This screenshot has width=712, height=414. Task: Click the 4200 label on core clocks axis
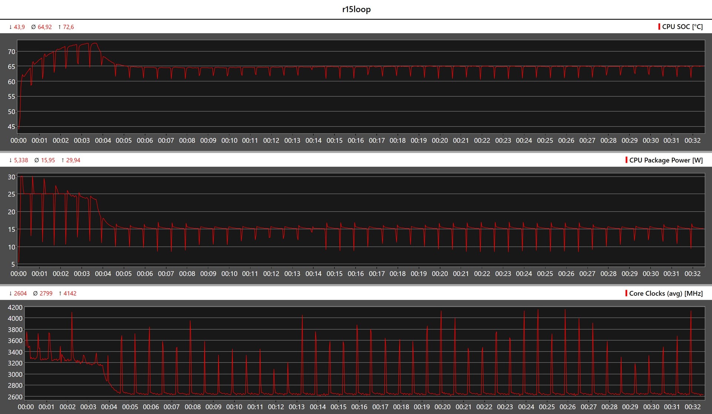click(x=15, y=307)
